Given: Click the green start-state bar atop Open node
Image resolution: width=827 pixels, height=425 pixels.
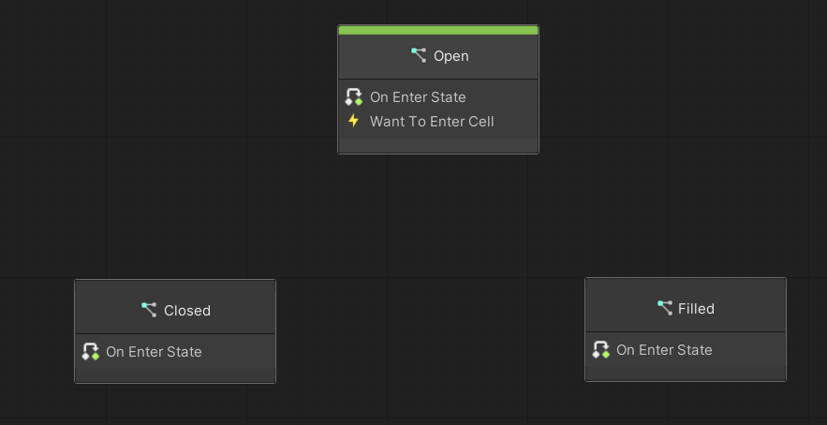Looking at the screenshot, I should point(438,30).
